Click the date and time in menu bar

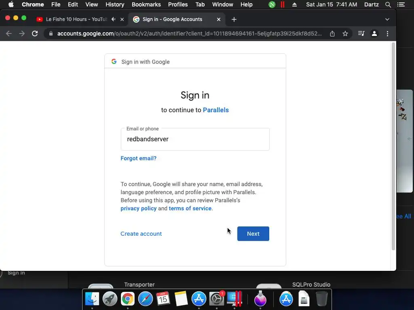(332, 4)
